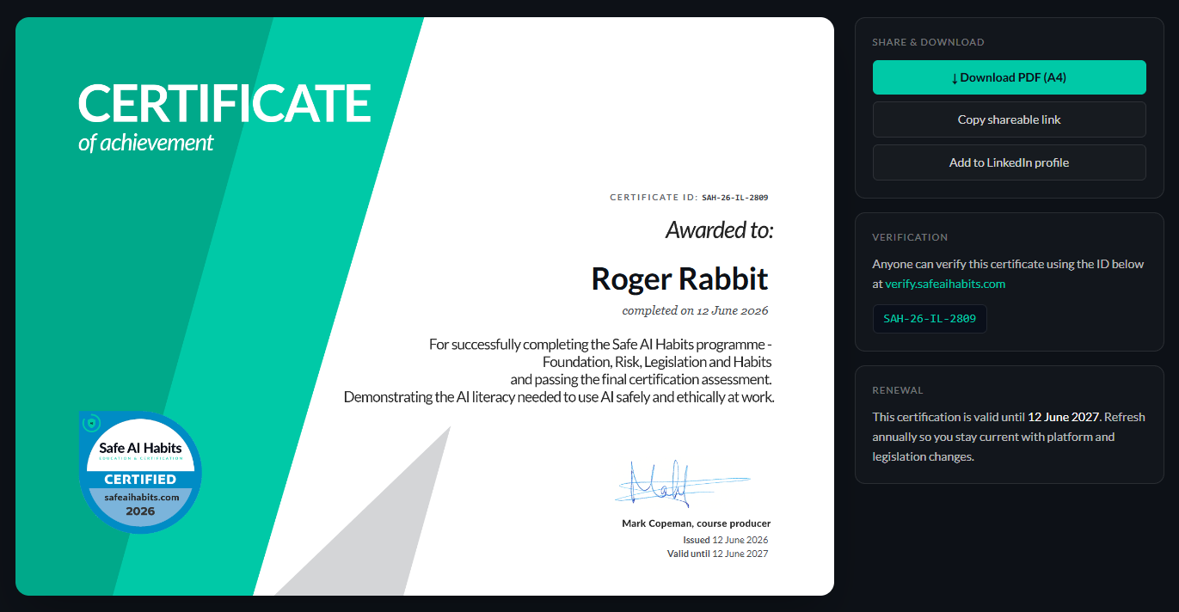Click the Safe AI Habits Certified badge
Viewport: 1179px width, 612px height.
pos(140,472)
